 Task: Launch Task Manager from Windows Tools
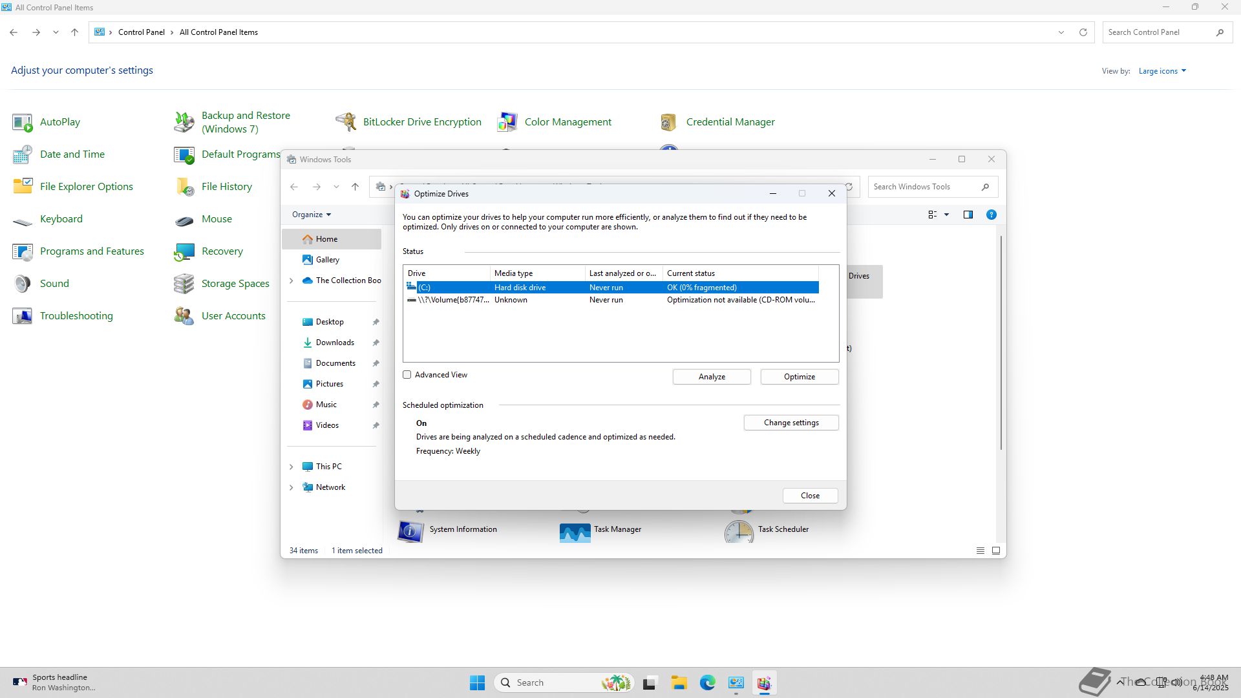click(x=575, y=531)
